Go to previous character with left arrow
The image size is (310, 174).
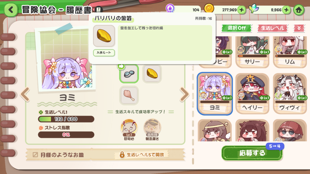(x=25, y=95)
